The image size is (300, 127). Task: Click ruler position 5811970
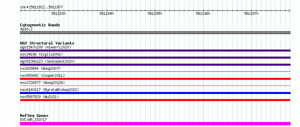coord(251,13)
